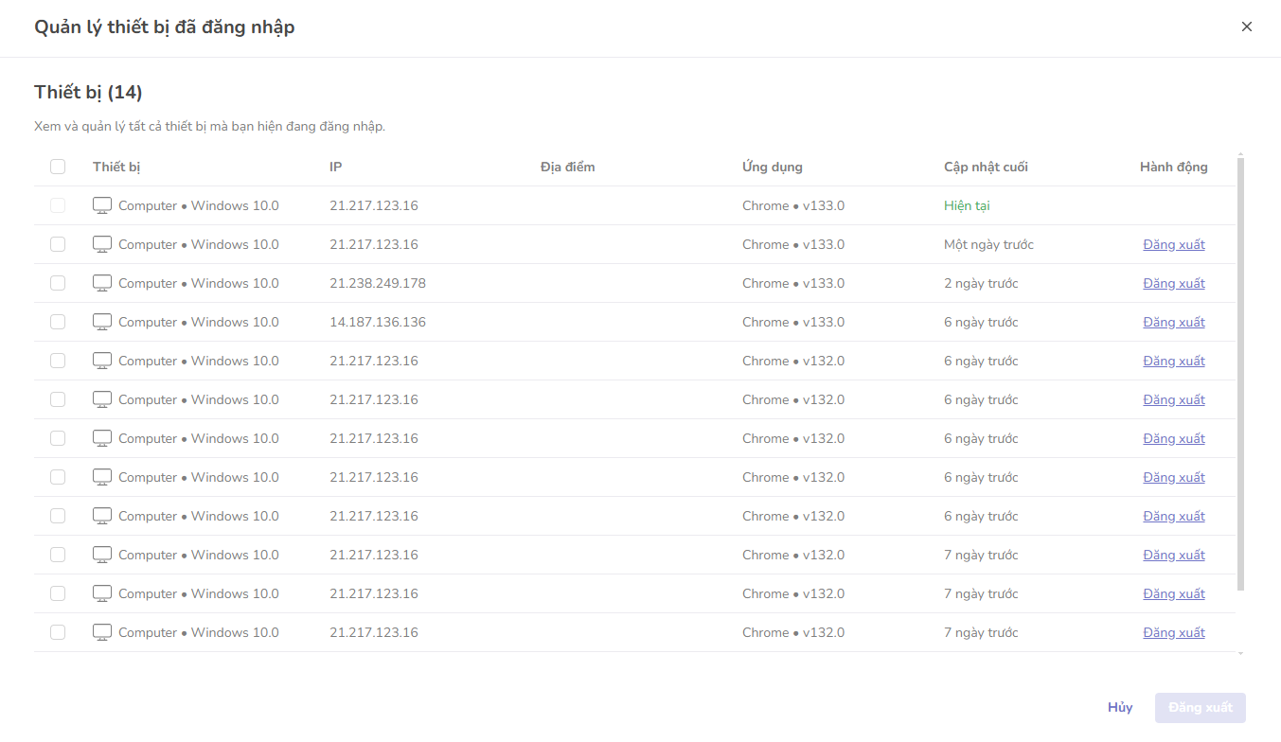
Task: Tick the checkbox for 'Một ngày trước' device
Action: 58,244
